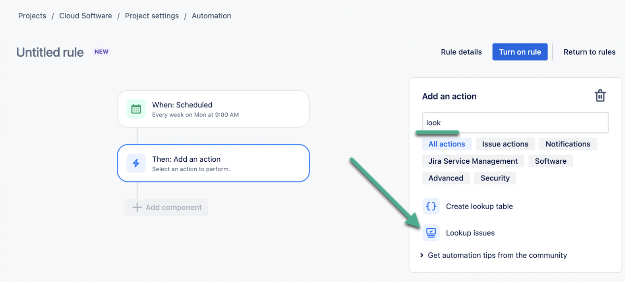Show Advanced actions
Screen dimensions: 625x282
tap(446, 178)
